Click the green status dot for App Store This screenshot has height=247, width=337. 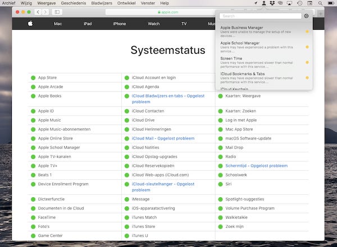coord(33,78)
